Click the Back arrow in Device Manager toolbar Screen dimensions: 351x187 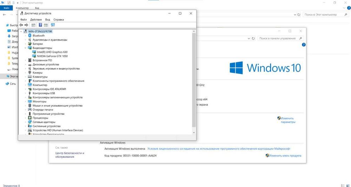[x=21, y=25]
